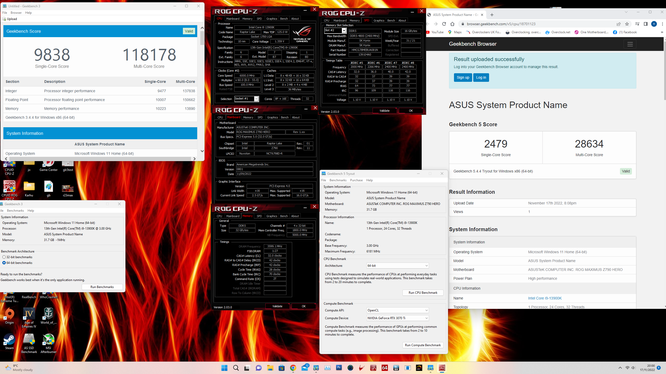666x374 pixels.
Task: Click Run Benchmarks in Geekbench 3
Action: pos(102,287)
